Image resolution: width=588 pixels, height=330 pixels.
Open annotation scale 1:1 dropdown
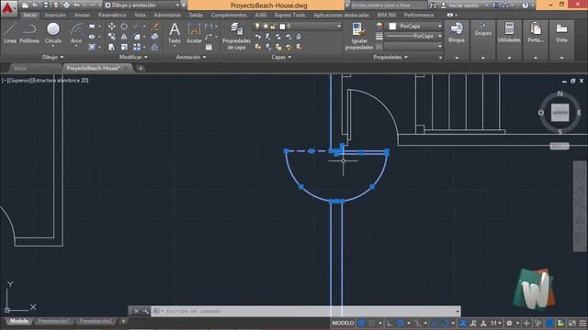pos(496,323)
